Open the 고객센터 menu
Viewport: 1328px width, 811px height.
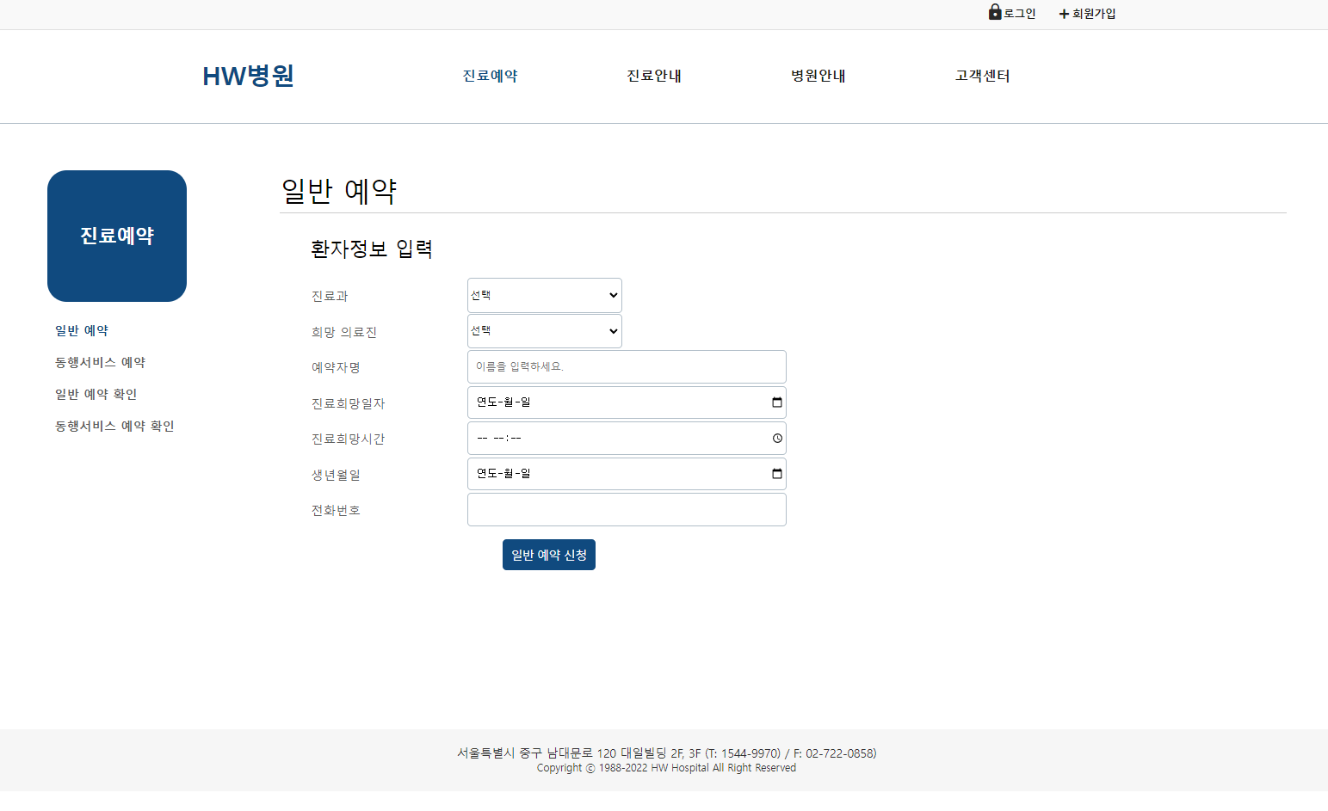point(981,76)
